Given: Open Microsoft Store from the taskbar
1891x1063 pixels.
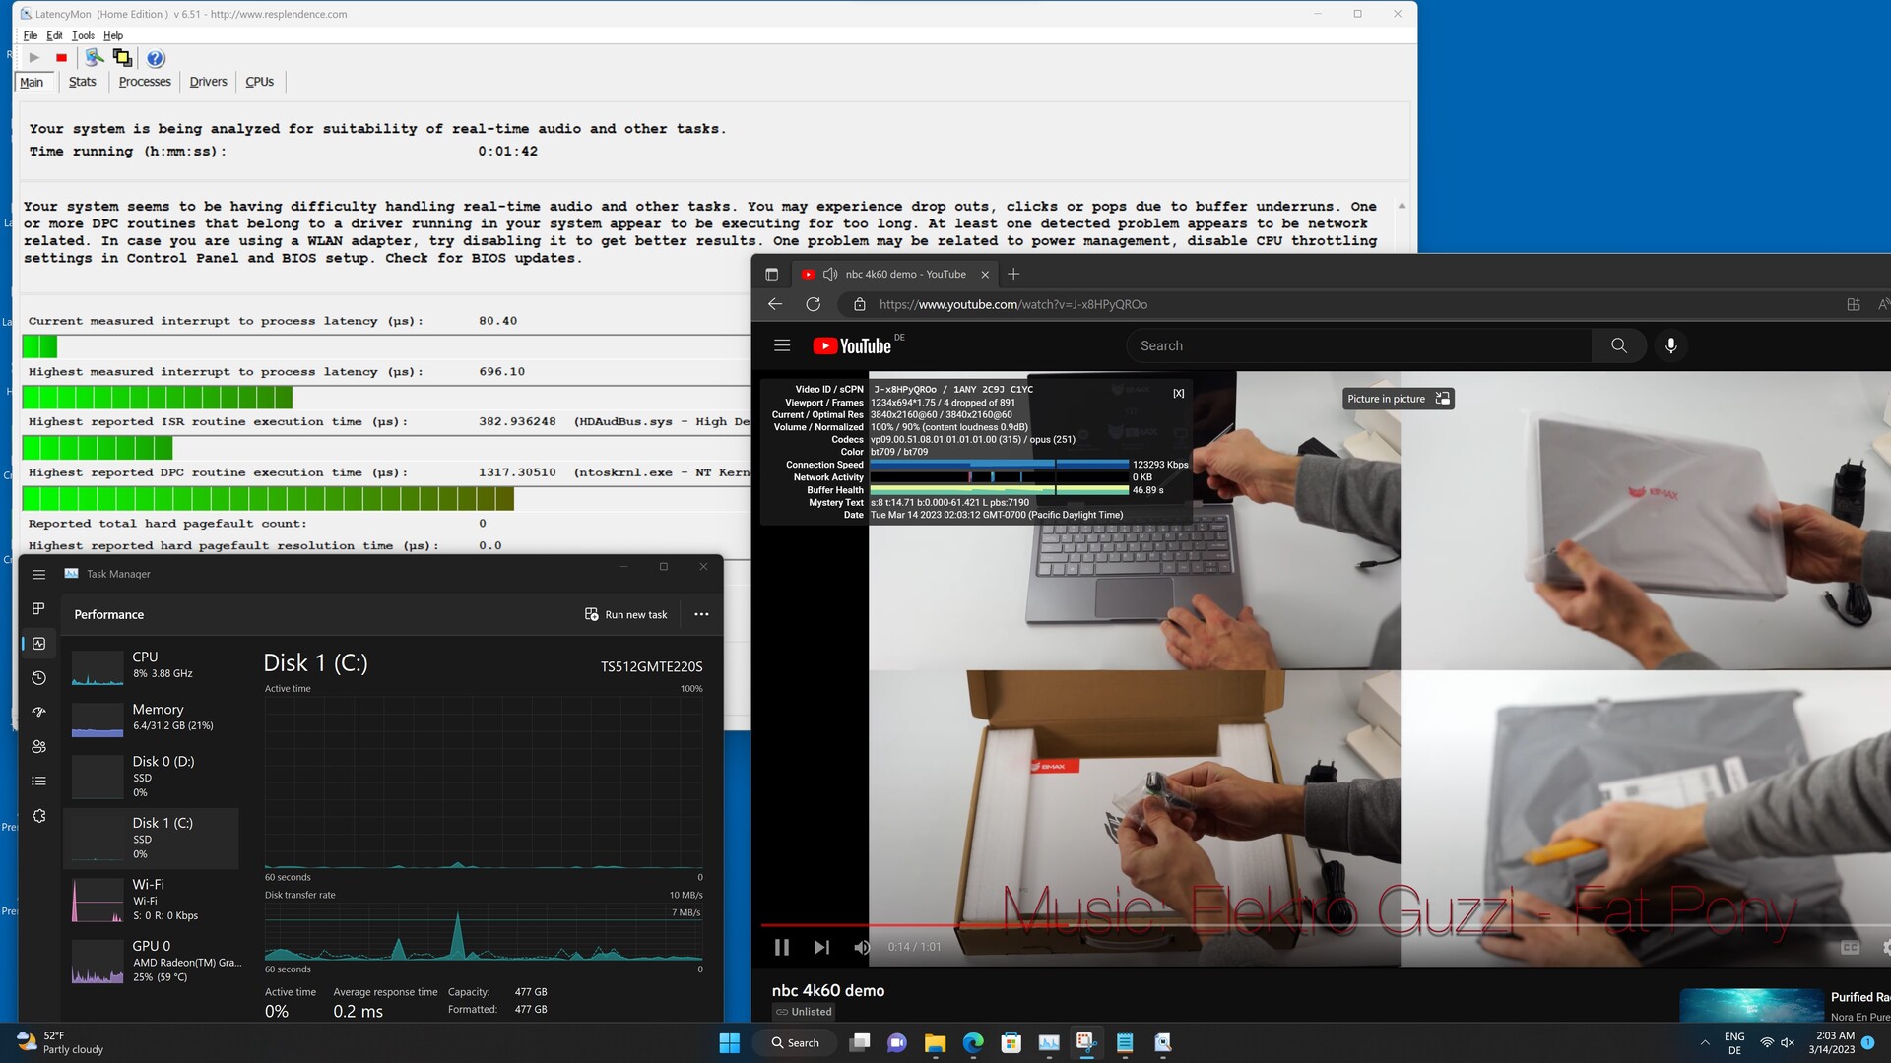Looking at the screenshot, I should click(1011, 1043).
